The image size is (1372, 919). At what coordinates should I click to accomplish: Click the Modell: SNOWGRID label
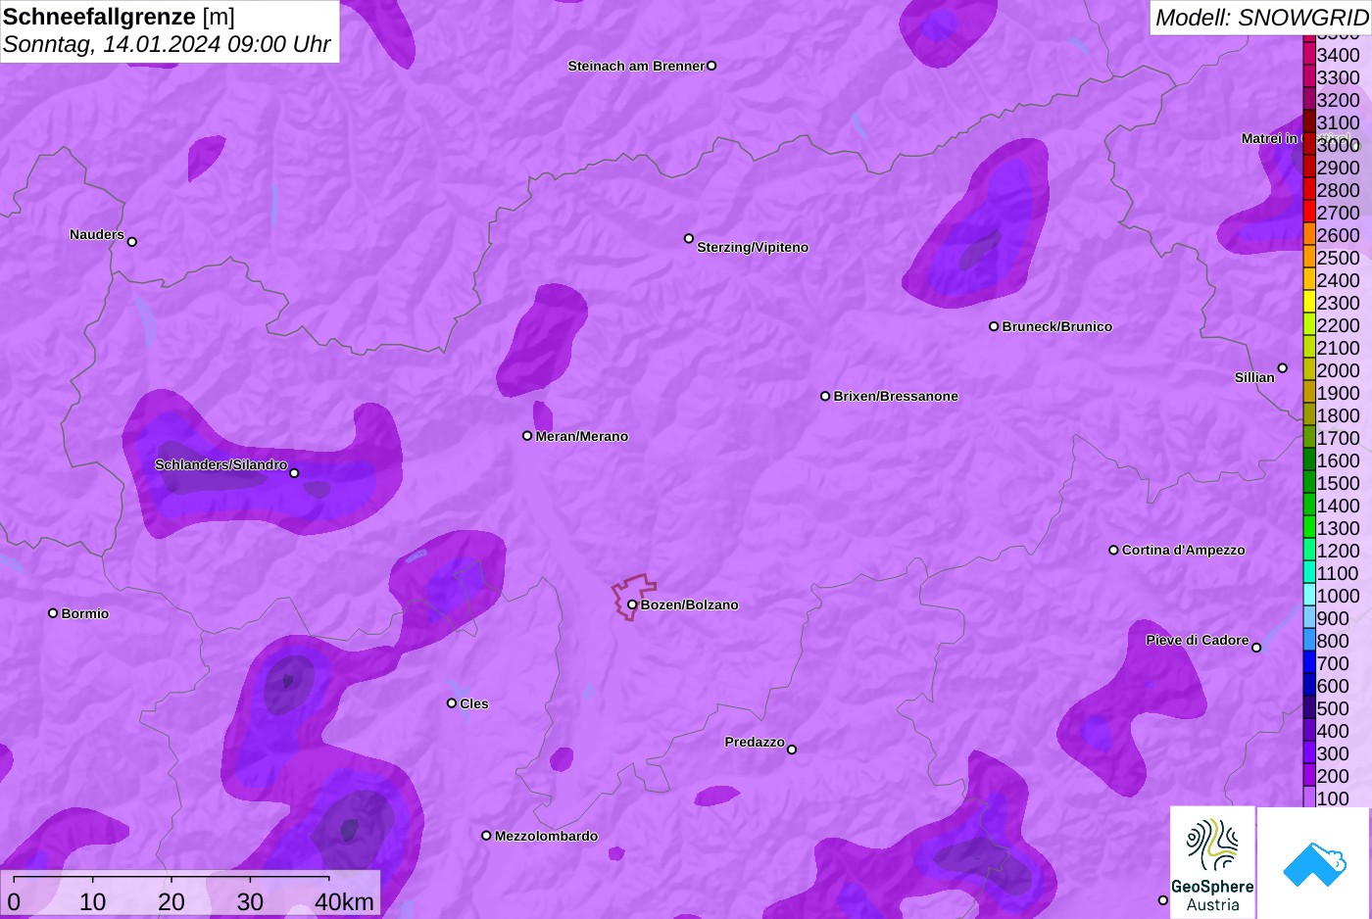(1261, 18)
